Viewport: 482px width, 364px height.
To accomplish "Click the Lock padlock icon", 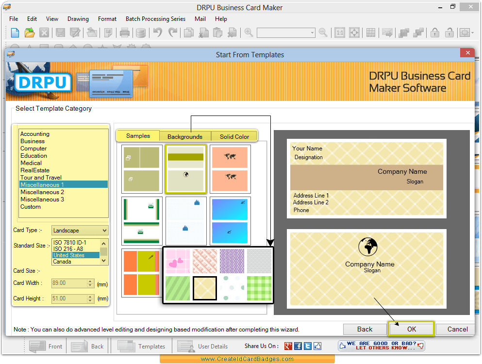I will (434, 33).
